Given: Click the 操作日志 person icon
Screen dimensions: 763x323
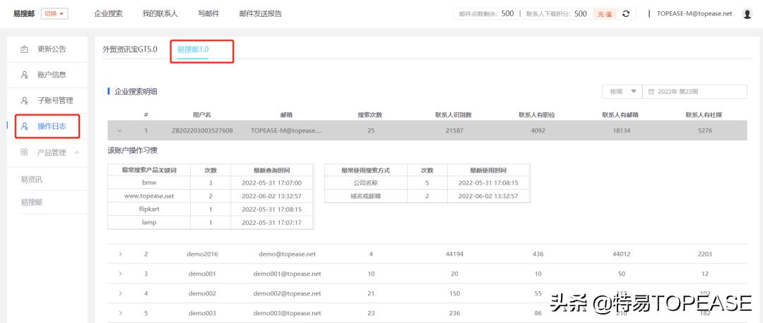Looking at the screenshot, I should [24, 127].
